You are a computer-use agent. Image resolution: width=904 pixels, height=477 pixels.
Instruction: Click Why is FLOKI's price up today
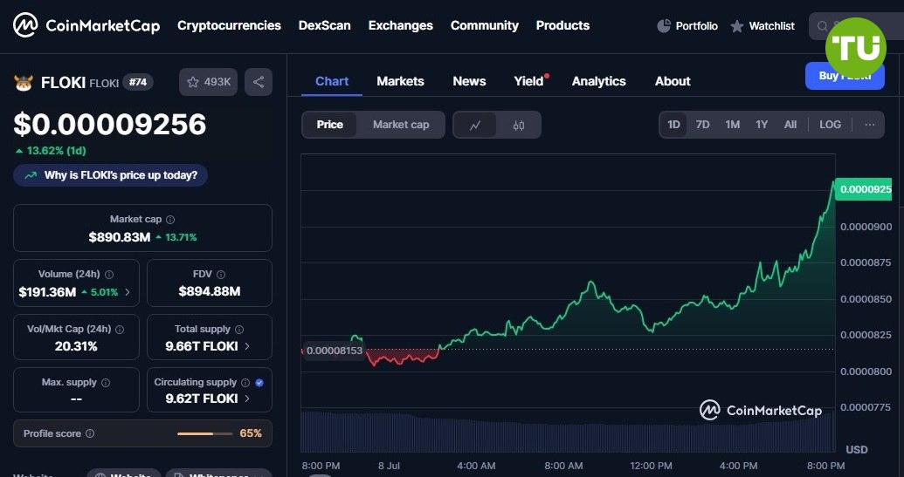[x=110, y=175]
